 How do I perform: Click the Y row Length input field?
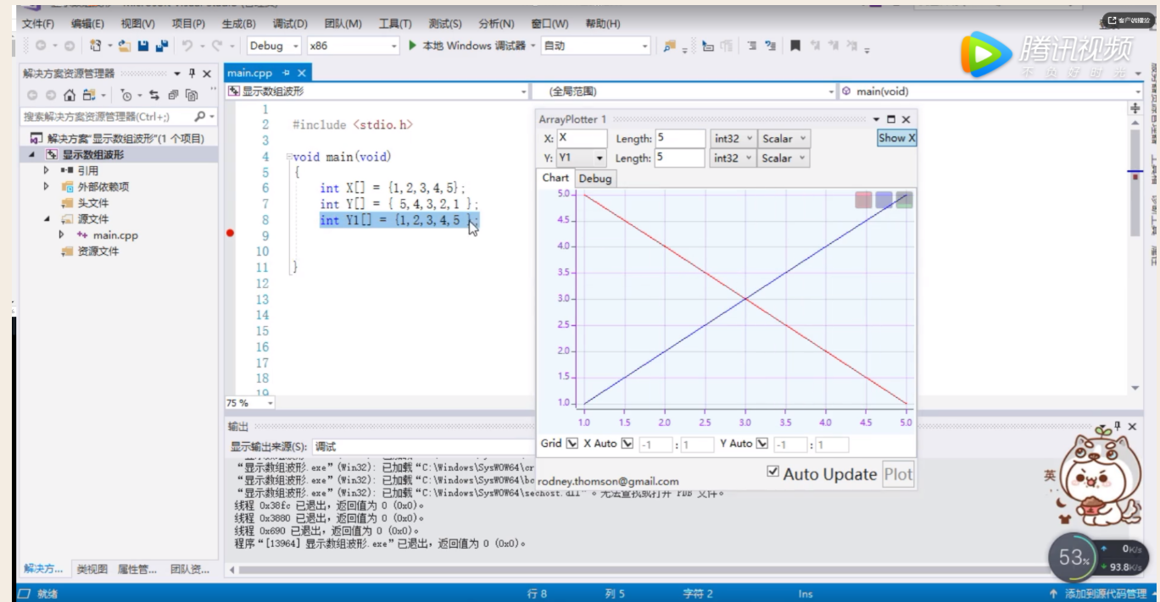click(x=680, y=158)
